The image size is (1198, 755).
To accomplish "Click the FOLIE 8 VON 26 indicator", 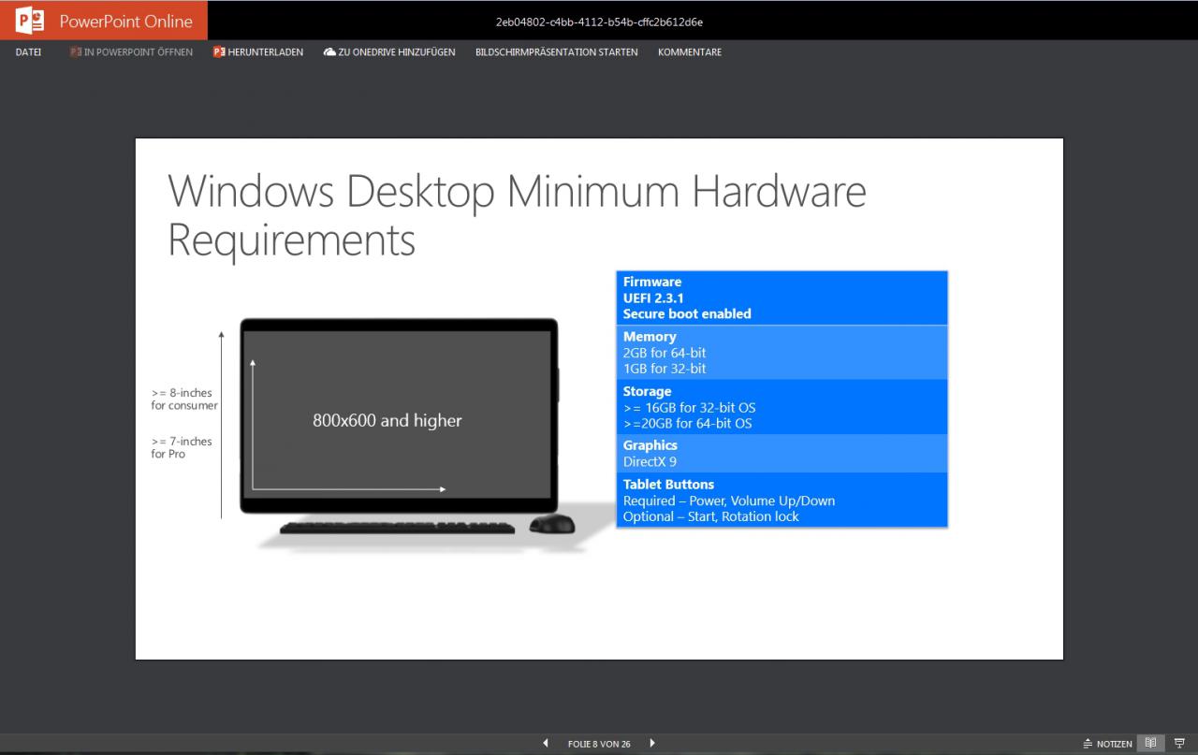I will (599, 745).
